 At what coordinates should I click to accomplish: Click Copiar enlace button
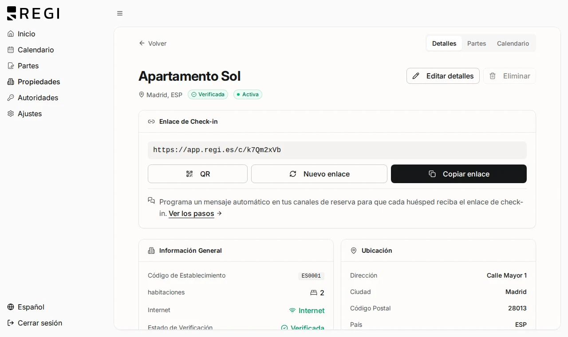tap(459, 174)
